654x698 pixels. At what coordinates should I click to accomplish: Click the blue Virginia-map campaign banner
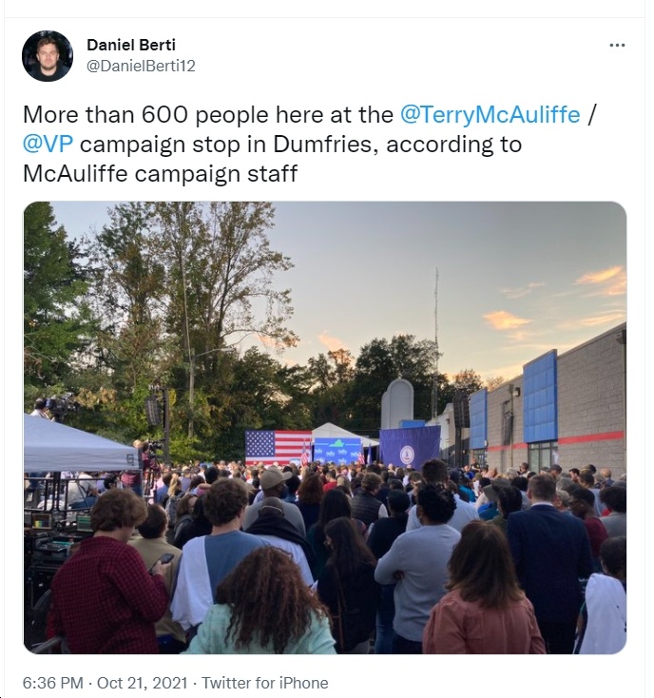point(337,450)
